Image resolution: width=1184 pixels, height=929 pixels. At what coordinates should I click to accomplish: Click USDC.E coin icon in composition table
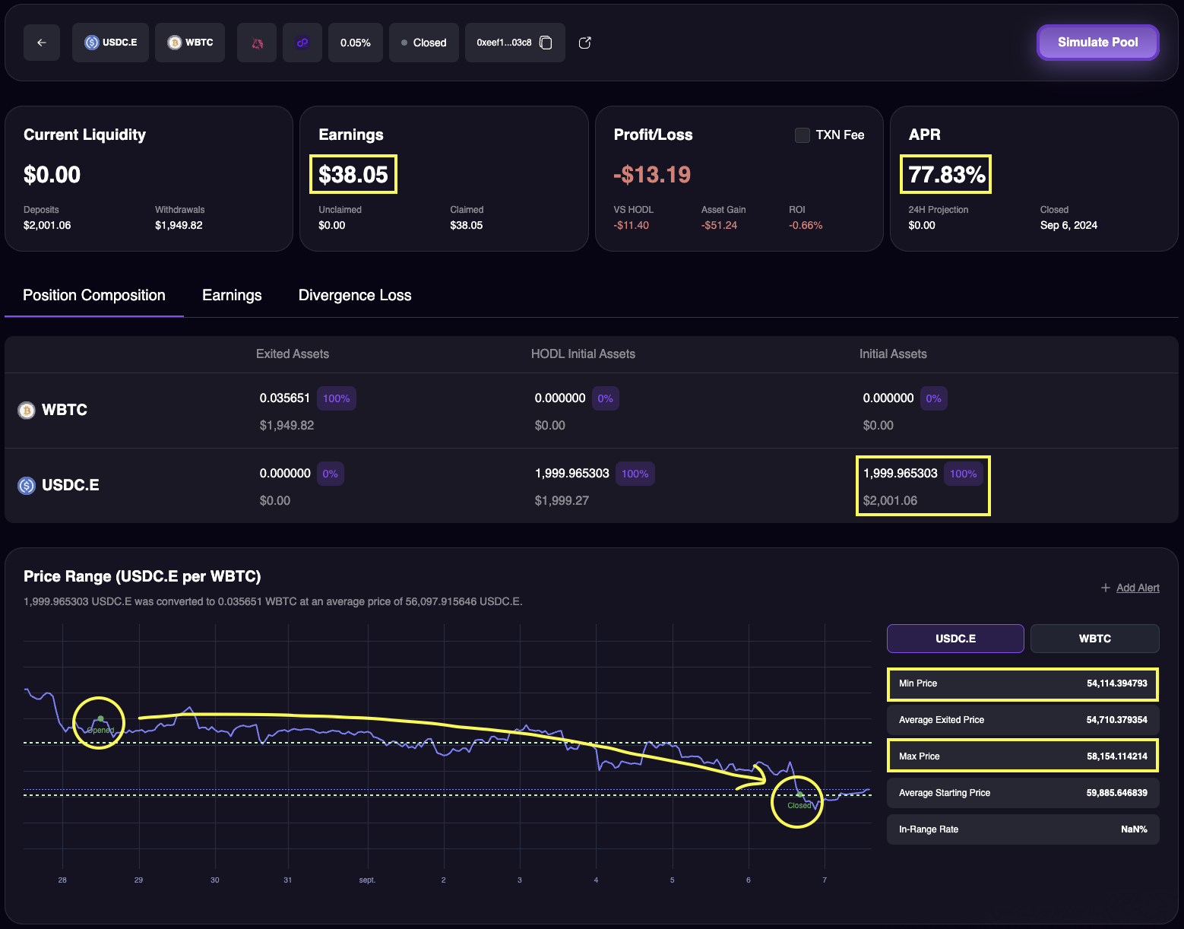click(x=27, y=486)
